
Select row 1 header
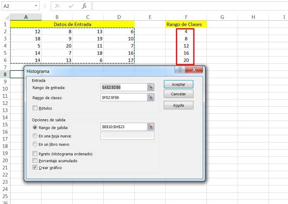click(x=5, y=24)
